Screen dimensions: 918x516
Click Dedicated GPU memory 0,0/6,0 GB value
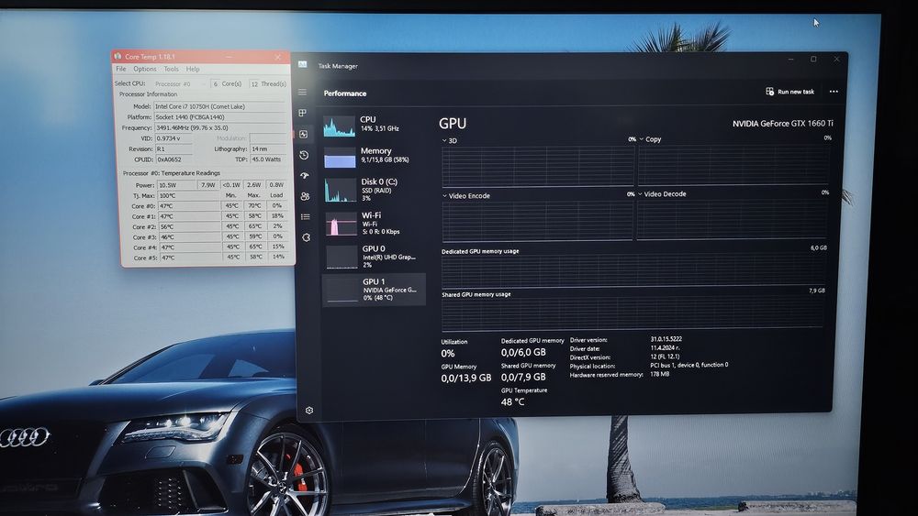tap(523, 352)
